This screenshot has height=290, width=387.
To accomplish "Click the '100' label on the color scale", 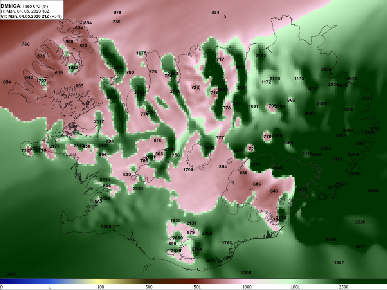I will (101, 287).
